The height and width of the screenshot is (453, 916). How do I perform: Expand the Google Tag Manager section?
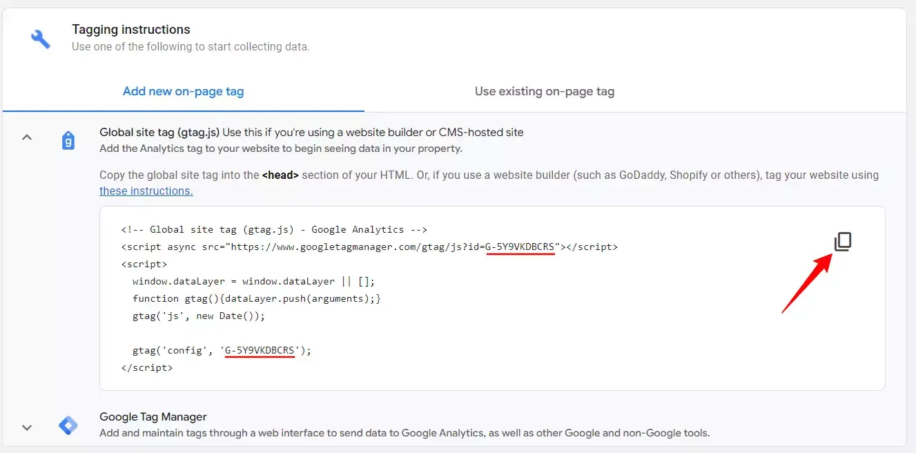point(27,427)
